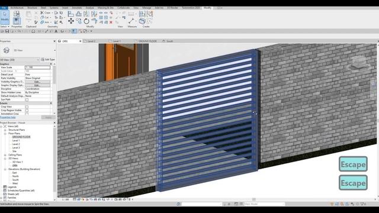Click the View Scale input field

(37, 67)
